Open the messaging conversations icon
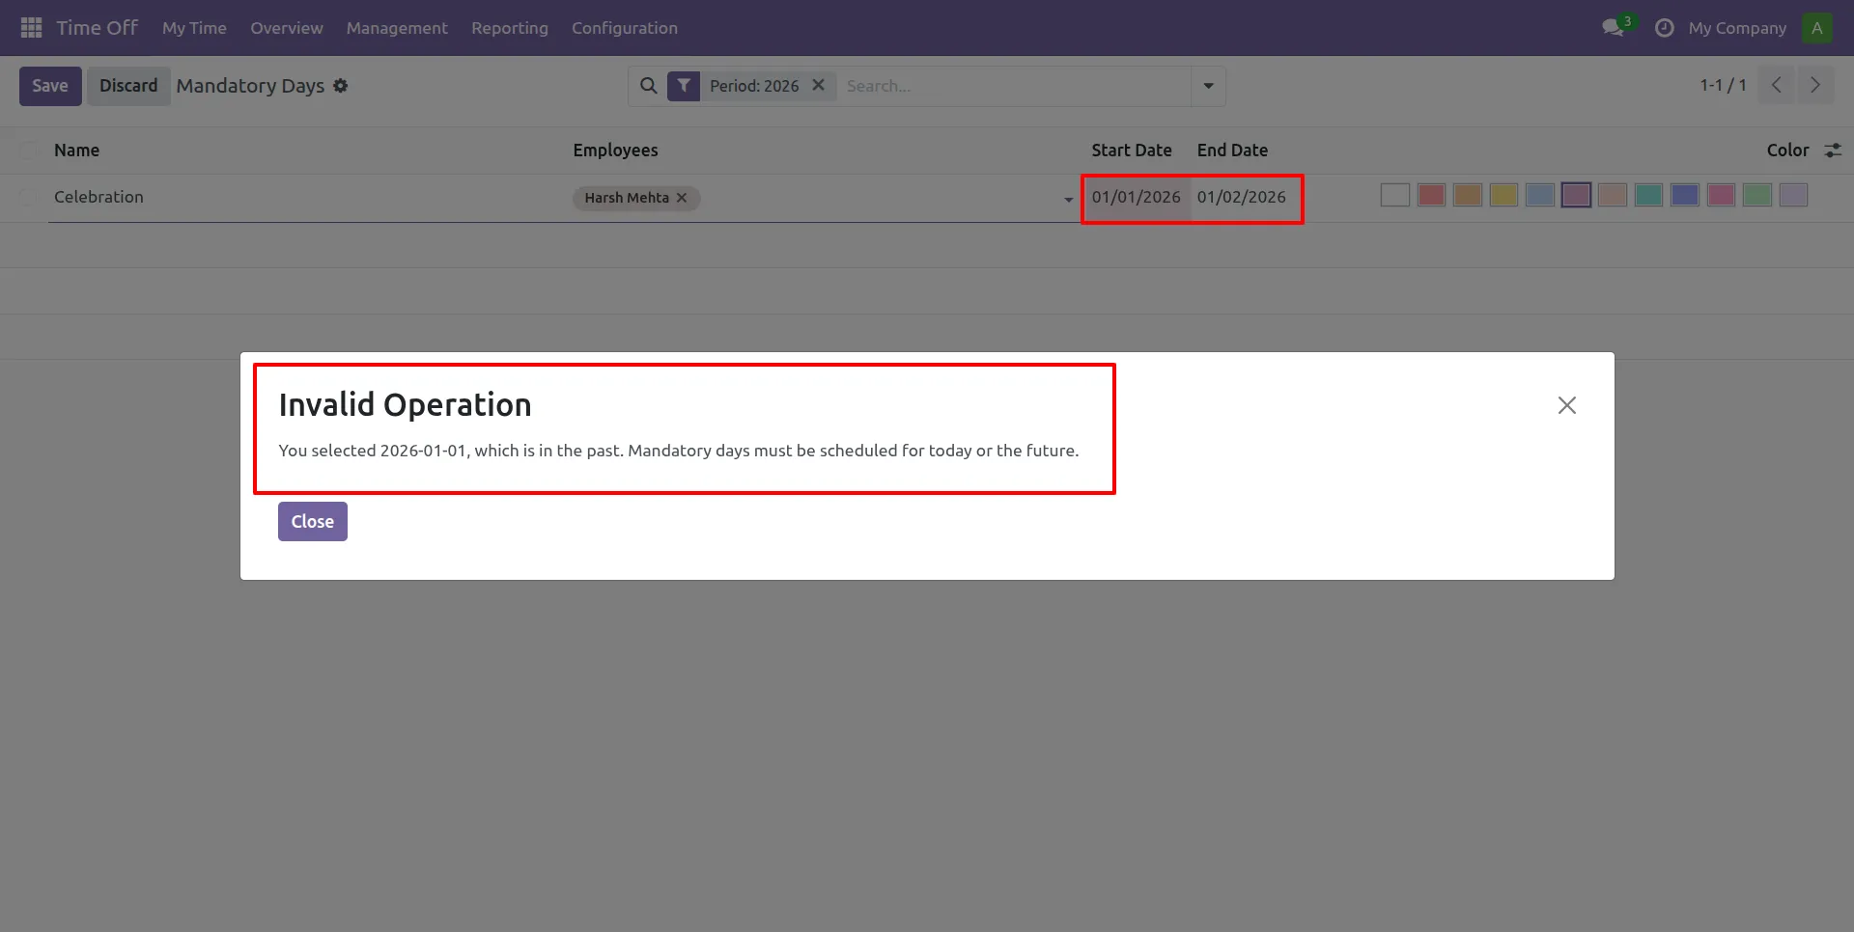This screenshot has height=932, width=1854. 1611,28
